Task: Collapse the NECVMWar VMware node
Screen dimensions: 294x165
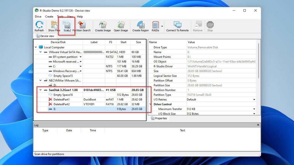Action: point(40,80)
